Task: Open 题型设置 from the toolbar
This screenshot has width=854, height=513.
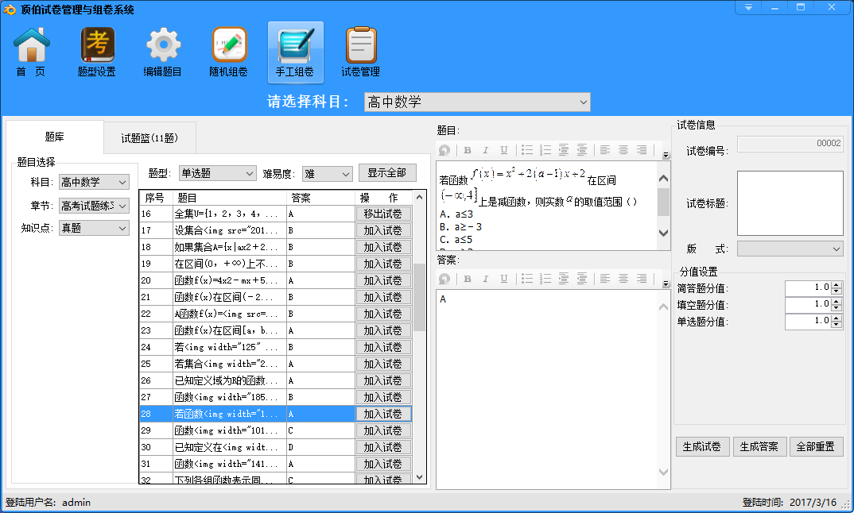Action: pos(97,52)
